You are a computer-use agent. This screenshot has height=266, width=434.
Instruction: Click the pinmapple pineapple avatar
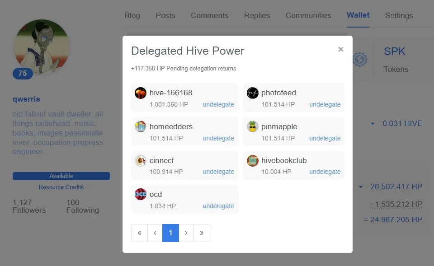[252, 126]
